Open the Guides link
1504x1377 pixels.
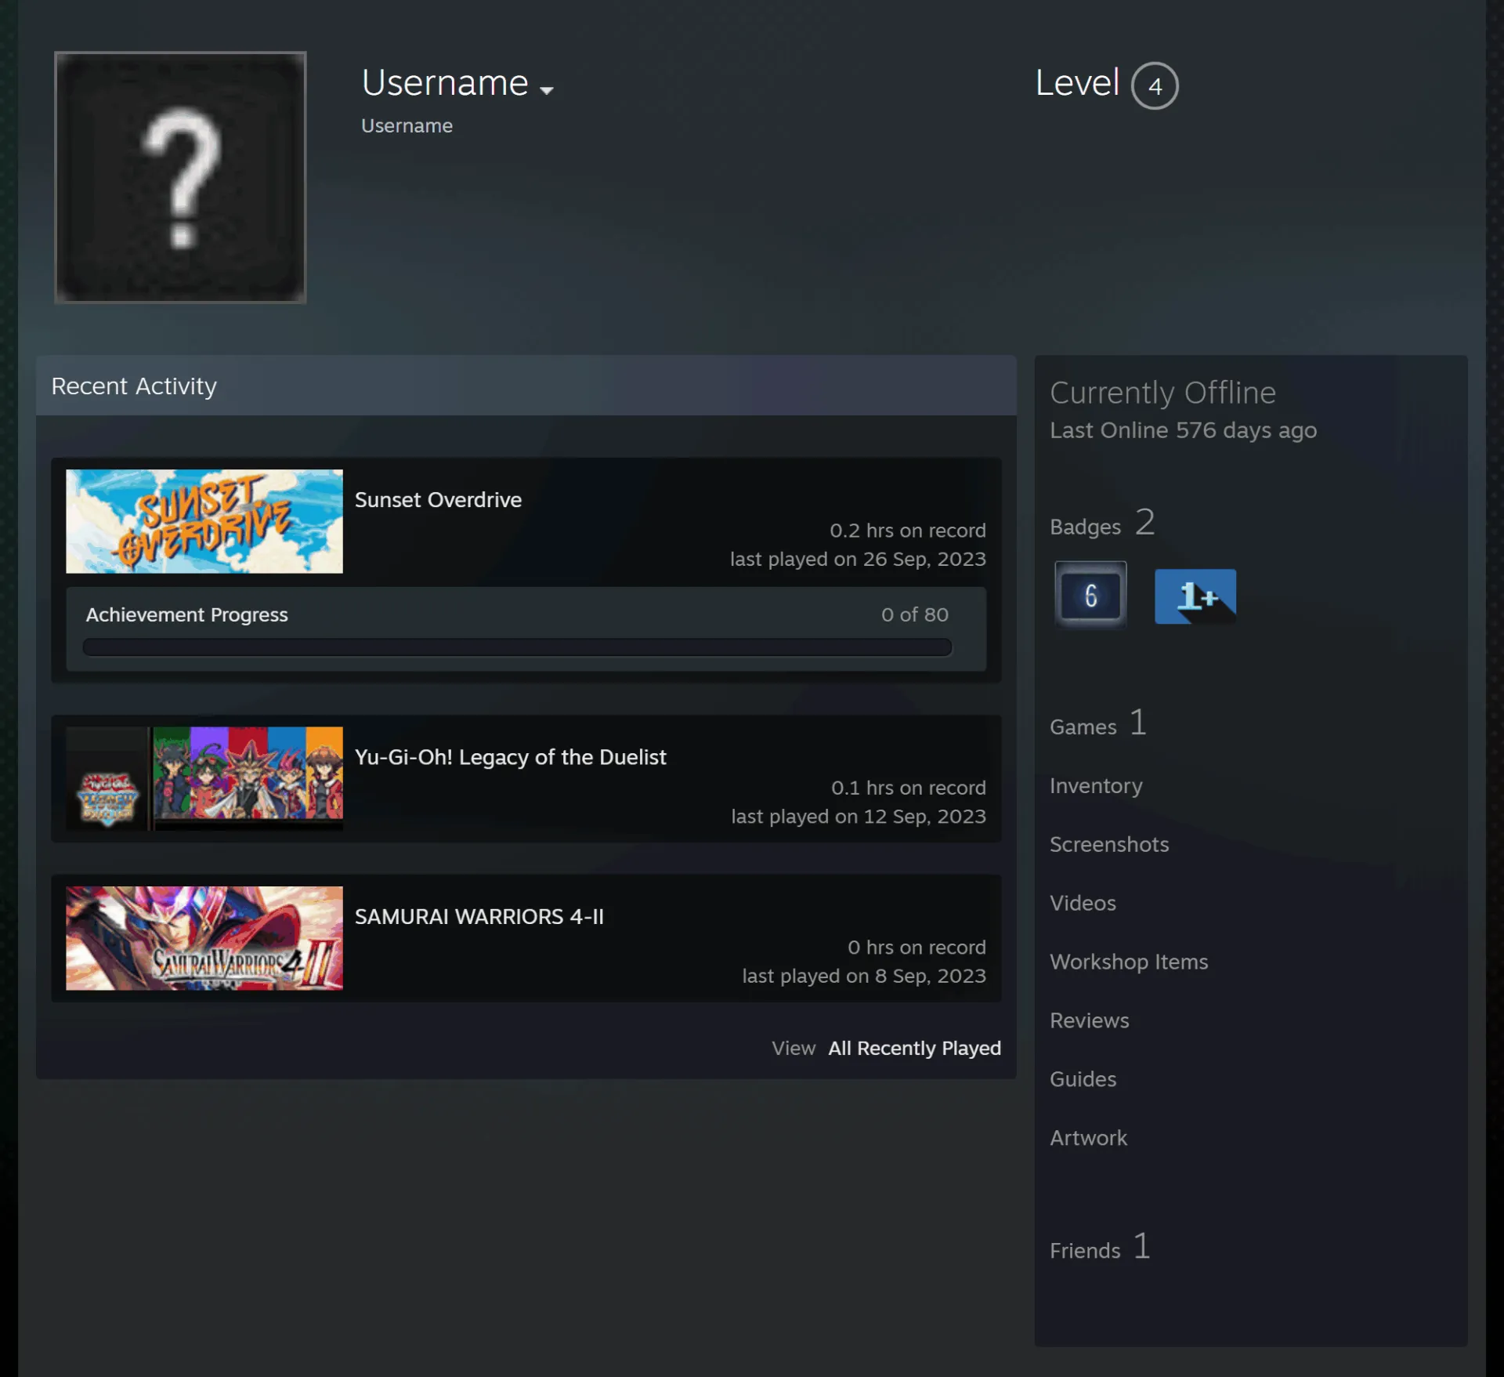click(x=1083, y=1079)
